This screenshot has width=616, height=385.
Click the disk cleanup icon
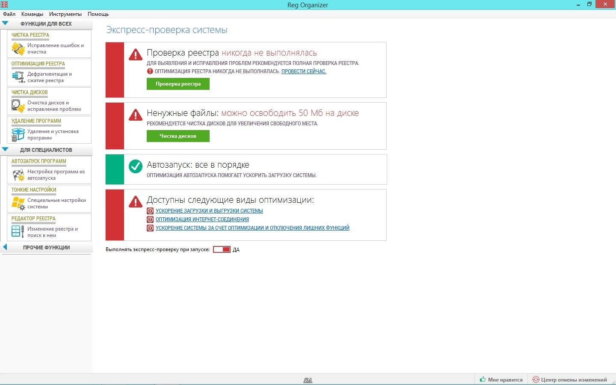tap(18, 106)
